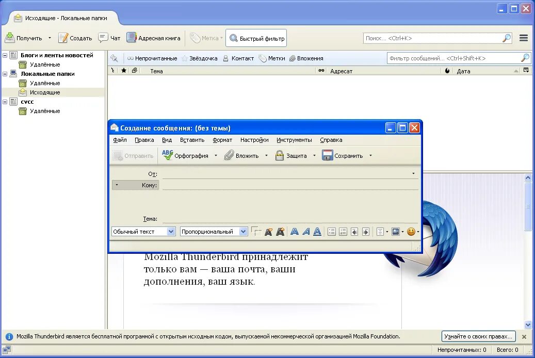Toggle italic text formatting

pos(306,232)
